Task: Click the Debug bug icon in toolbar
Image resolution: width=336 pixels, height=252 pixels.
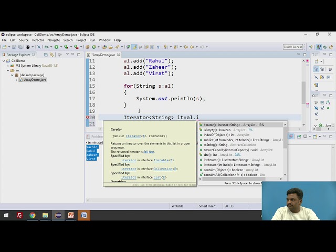Action: [x=47, y=47]
